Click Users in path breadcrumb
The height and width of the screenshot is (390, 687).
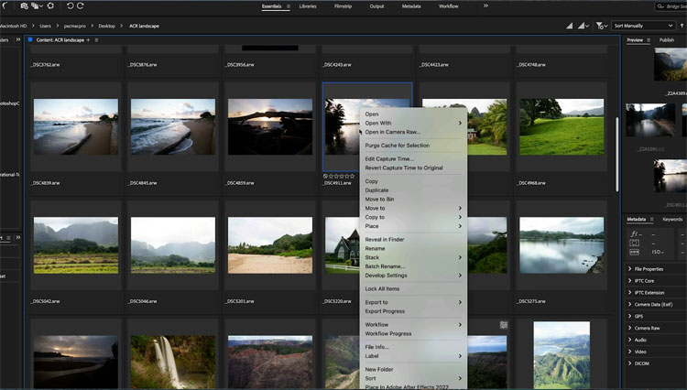tap(45, 26)
